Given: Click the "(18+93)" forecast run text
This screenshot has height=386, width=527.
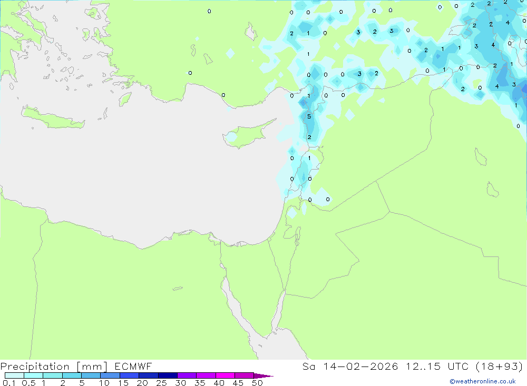Looking at the screenshot, I should 500,366.
